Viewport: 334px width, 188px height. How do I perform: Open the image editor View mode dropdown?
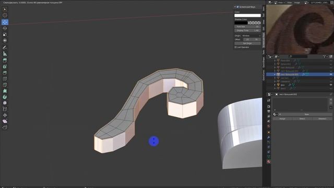pos(280,3)
